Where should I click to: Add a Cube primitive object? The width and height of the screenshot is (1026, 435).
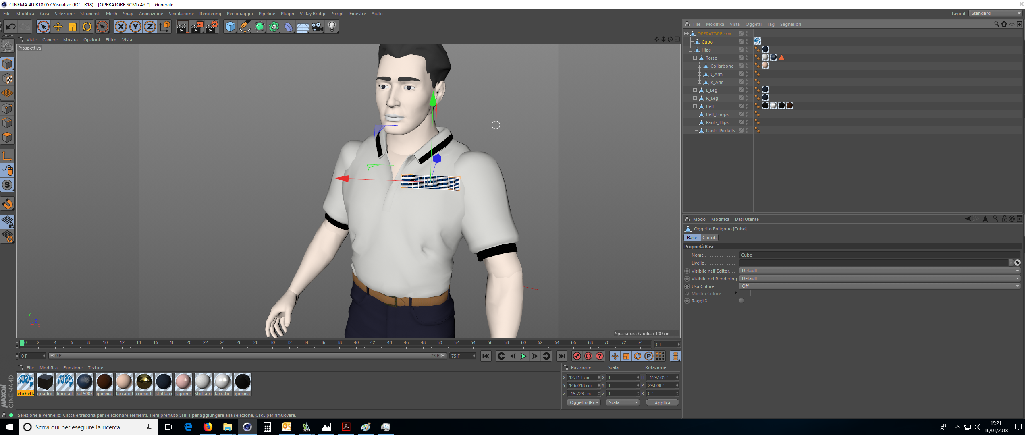(x=230, y=27)
